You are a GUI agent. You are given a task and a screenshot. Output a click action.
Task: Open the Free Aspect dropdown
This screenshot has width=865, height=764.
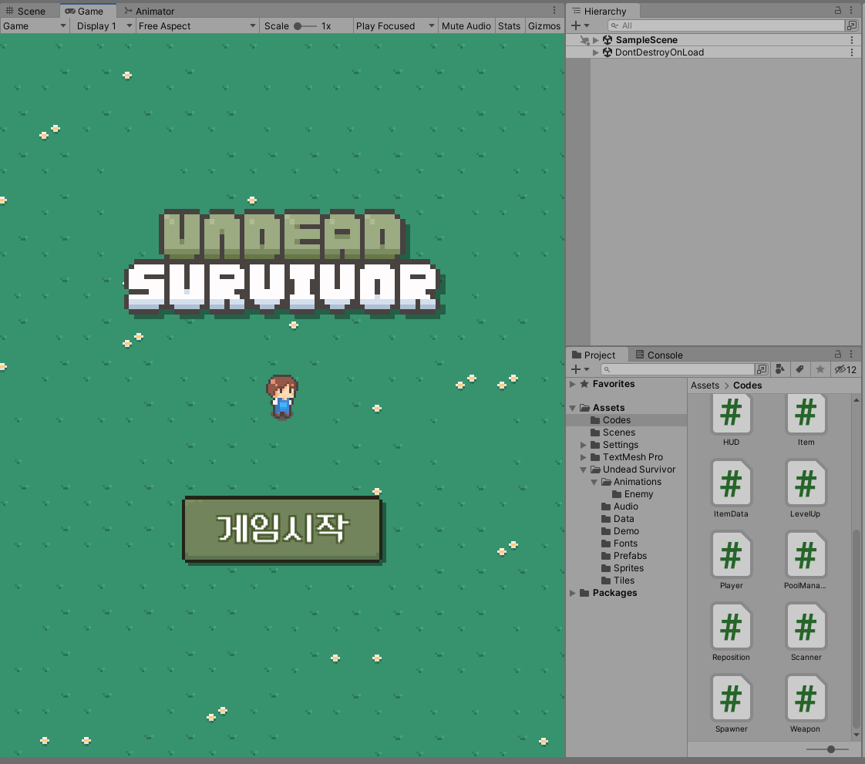coord(197,26)
